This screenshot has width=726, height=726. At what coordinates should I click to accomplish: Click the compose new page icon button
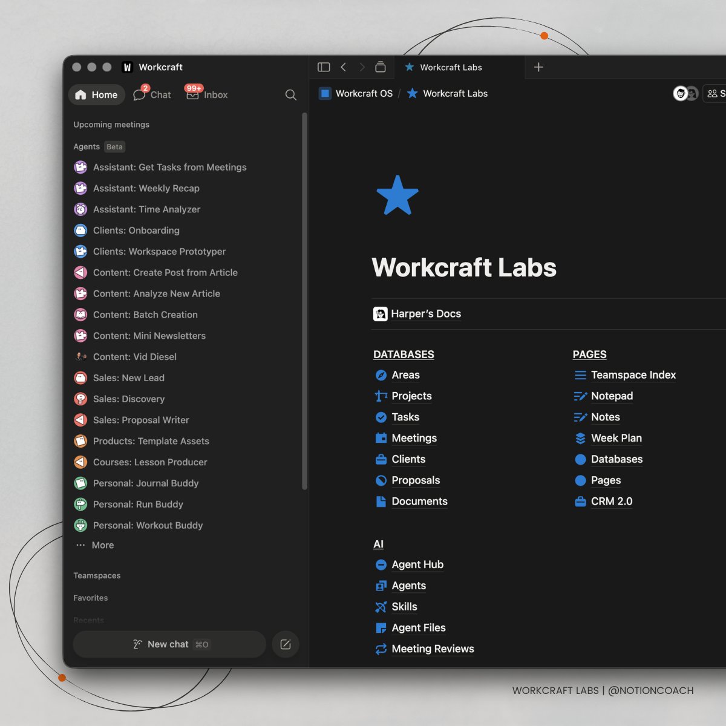pos(286,644)
